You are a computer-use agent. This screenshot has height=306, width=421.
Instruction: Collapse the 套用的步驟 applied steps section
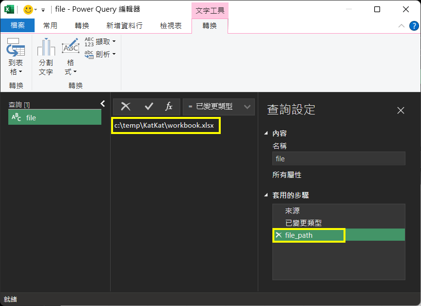[x=266, y=195]
